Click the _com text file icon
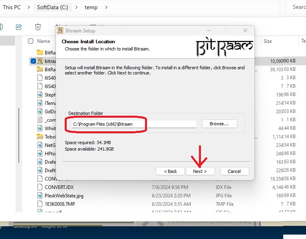Viewport: 306px width, 239px height. pos(40,120)
